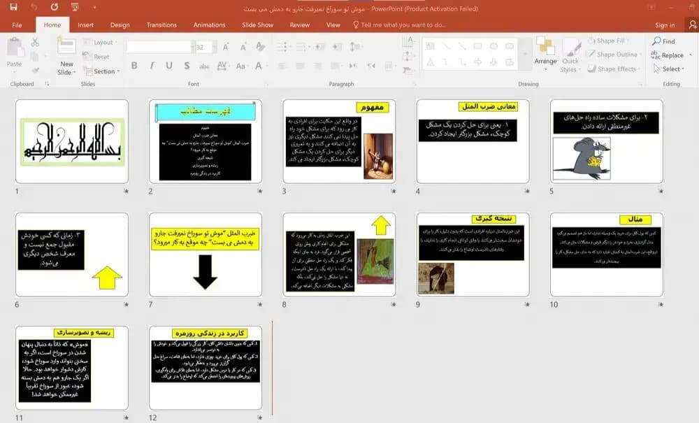This screenshot has height=423, width=699.
Task: Decrease the font size
Action: (243, 47)
